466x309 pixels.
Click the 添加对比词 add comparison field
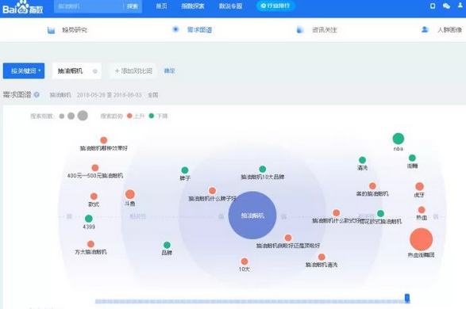tap(133, 71)
